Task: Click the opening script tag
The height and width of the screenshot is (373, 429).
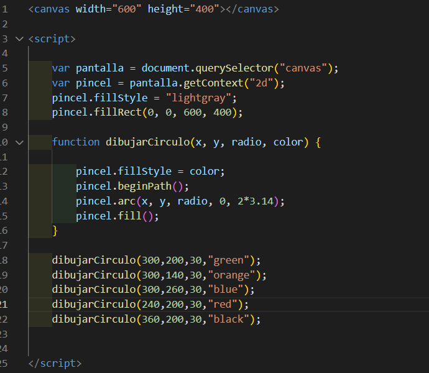Action: 52,39
